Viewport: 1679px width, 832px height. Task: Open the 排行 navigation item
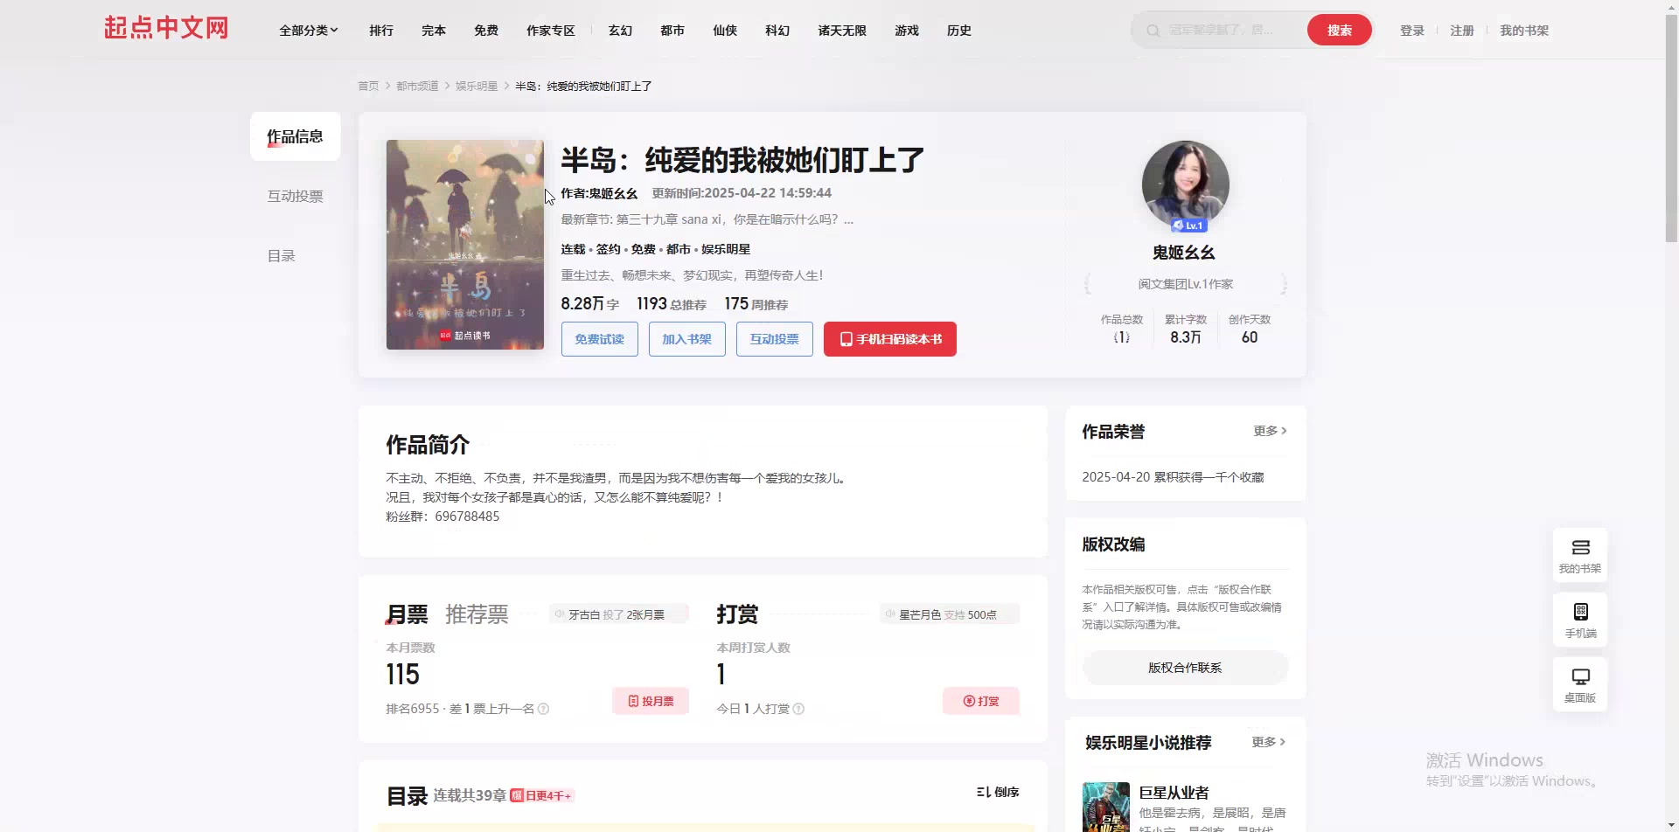pos(381,31)
